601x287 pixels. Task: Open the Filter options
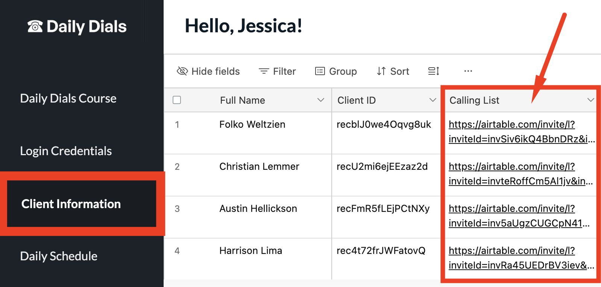277,71
